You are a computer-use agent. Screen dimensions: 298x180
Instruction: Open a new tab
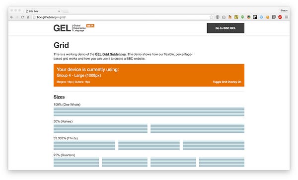(x=65, y=11)
